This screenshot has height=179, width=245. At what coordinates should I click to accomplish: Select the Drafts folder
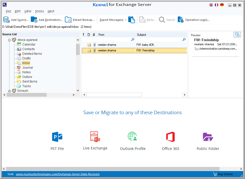pyautogui.click(x=26, y=58)
